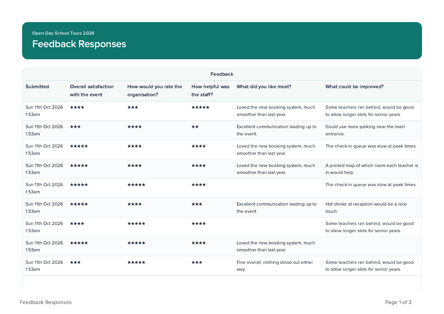Screen dimensions: 444x314
Task: Click overall satisfaction stars in the parking row
Action: tap(75, 127)
